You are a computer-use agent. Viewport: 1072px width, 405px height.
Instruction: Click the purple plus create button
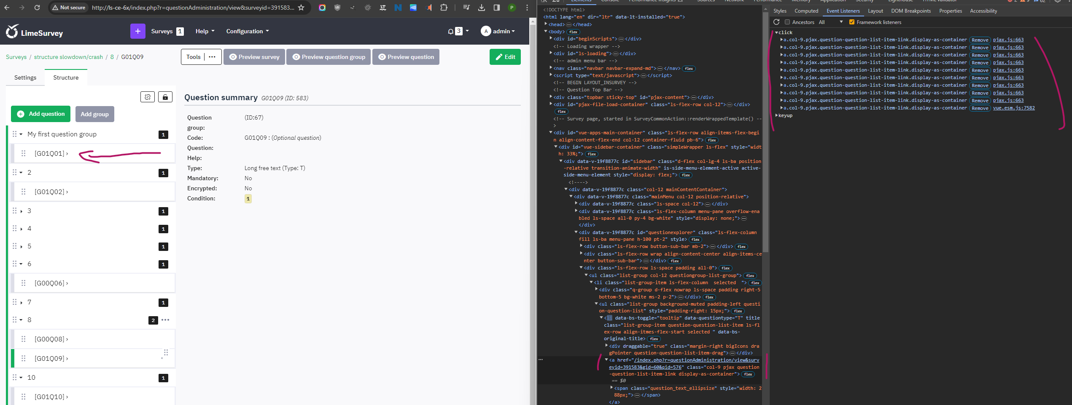point(137,31)
